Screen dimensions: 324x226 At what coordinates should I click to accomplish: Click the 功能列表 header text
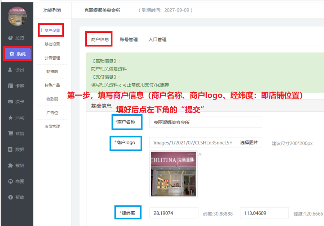tap(52, 10)
